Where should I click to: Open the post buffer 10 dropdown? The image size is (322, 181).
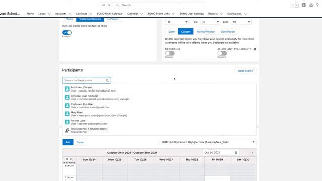(241, 22)
